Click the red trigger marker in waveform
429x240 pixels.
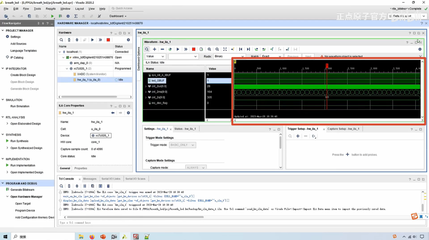(x=327, y=66)
